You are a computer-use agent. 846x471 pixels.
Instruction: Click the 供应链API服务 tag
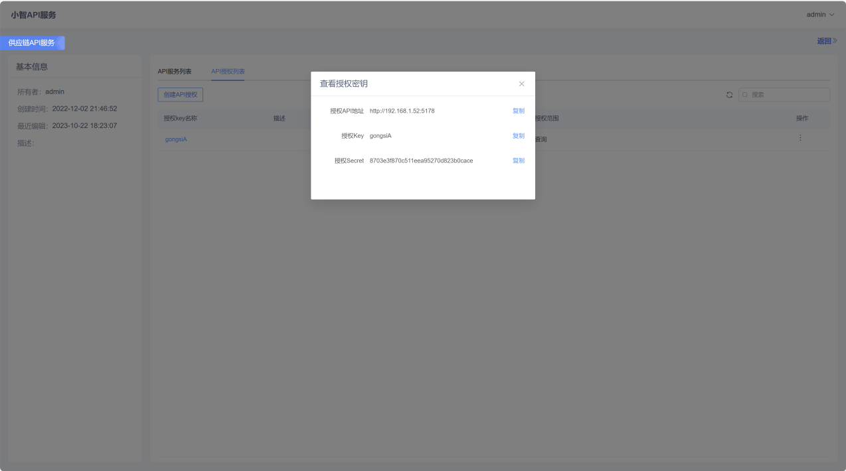pyautogui.click(x=32, y=42)
